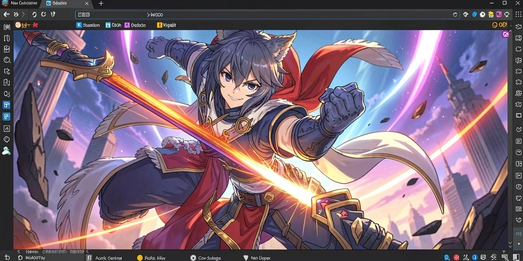Open the purple-icon bookmark in bookmarks bar
This screenshot has width=523, height=261.
pyautogui.click(x=135, y=25)
